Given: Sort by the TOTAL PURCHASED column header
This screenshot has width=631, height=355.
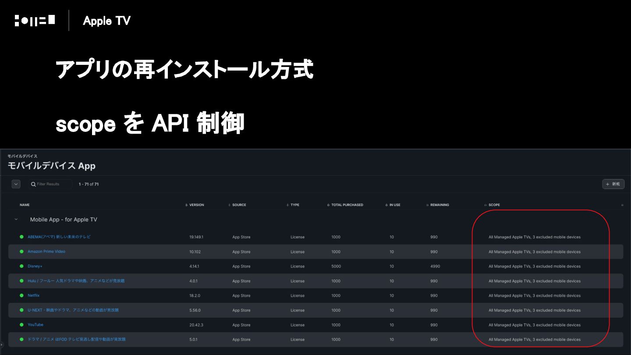Looking at the screenshot, I should pos(347,205).
